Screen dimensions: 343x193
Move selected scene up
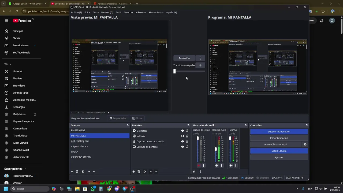(x=89, y=172)
